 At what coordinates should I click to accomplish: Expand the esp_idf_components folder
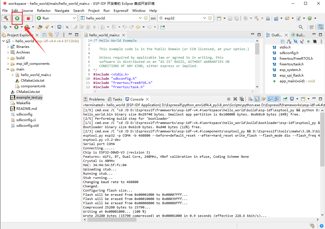click(x=8, y=64)
